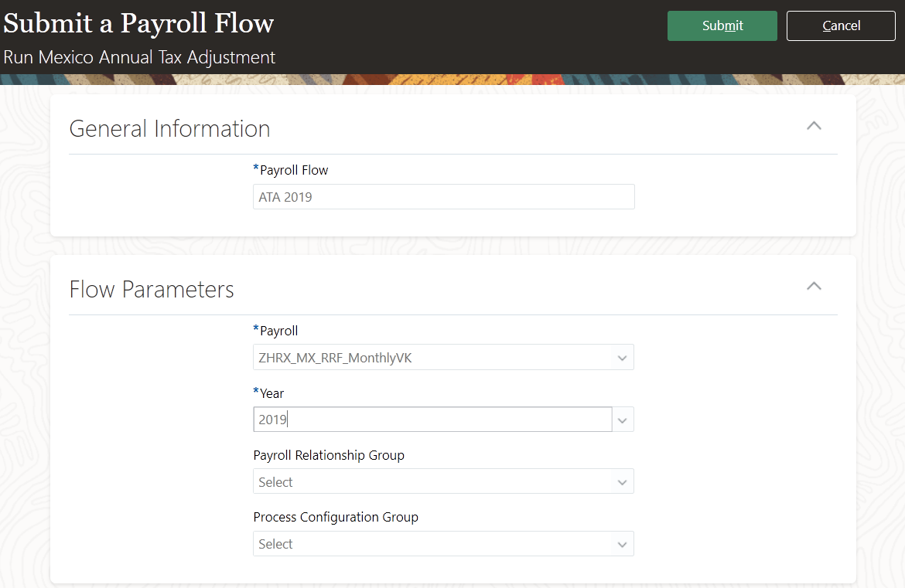Click the Payroll Flow text field
905x588 pixels.
(443, 197)
